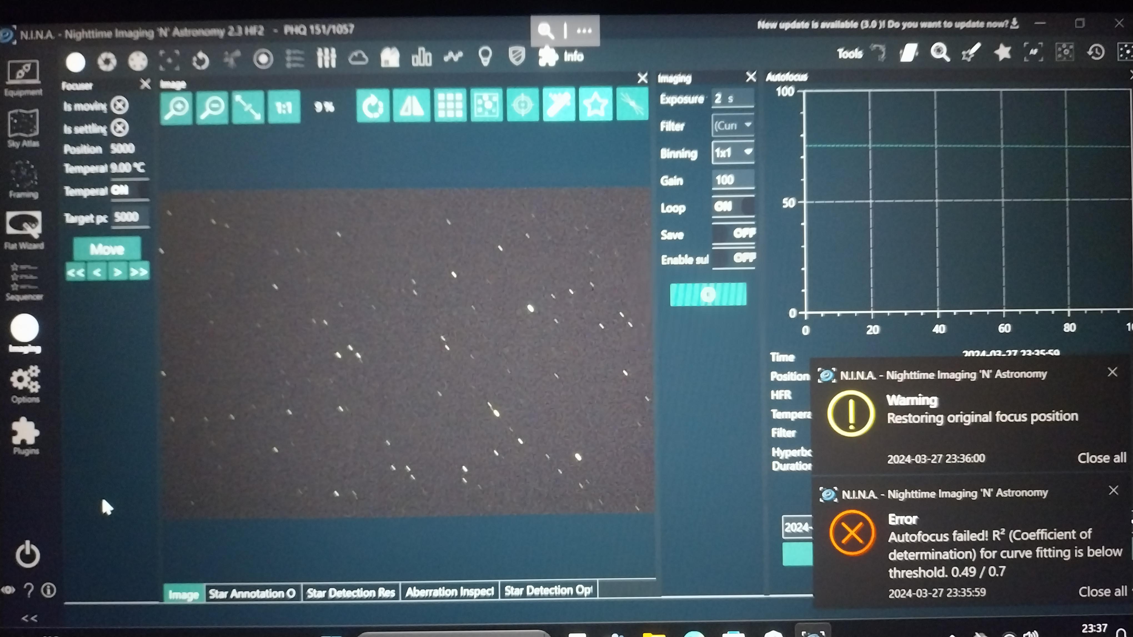
Task: Click the Target position input field
Action: click(x=130, y=217)
